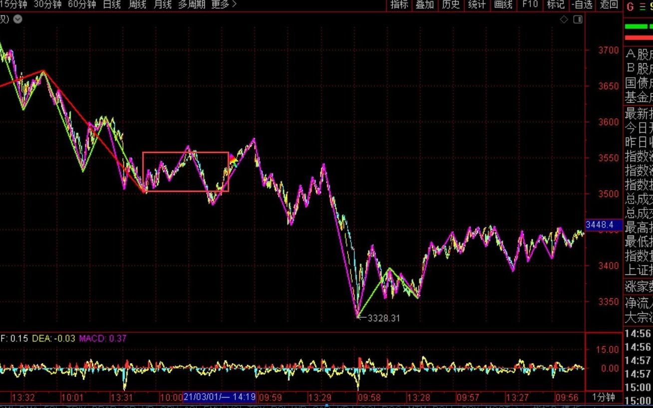The image size is (653, 408).
Task: Click the -自选 watchlist button
Action: [x=582, y=4]
